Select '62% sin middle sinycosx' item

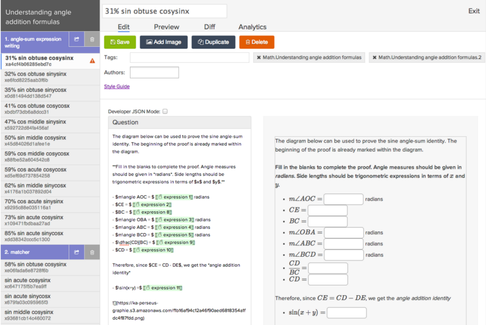point(50,189)
